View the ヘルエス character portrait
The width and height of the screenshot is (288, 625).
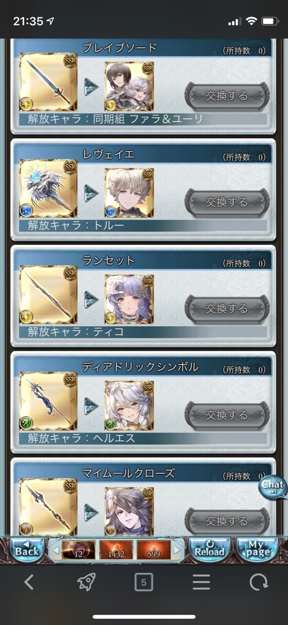pyautogui.click(x=129, y=406)
